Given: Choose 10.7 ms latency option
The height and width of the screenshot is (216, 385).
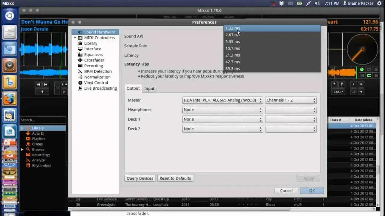Looking at the screenshot, I should [272, 48].
